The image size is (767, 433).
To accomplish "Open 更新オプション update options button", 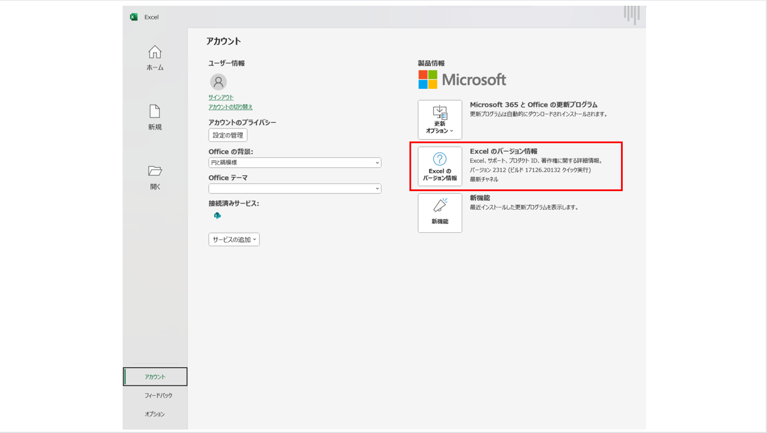I will [x=440, y=120].
